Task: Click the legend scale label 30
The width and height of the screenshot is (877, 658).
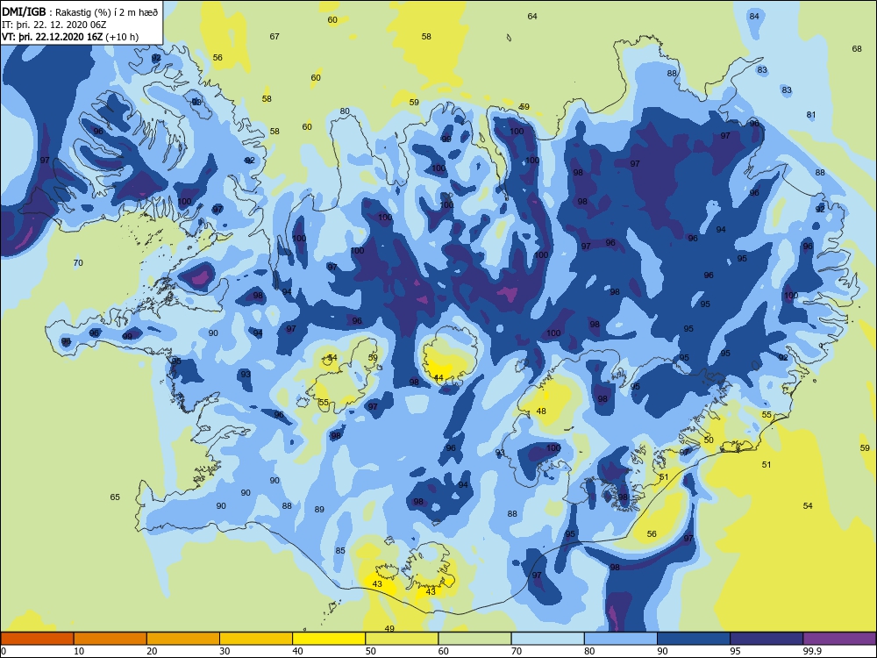Action: (x=225, y=651)
